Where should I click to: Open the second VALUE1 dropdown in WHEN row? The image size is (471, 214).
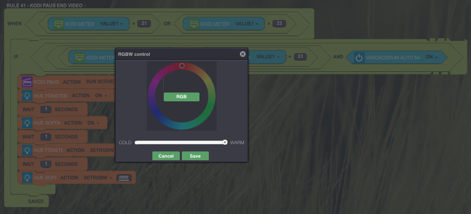[249, 24]
